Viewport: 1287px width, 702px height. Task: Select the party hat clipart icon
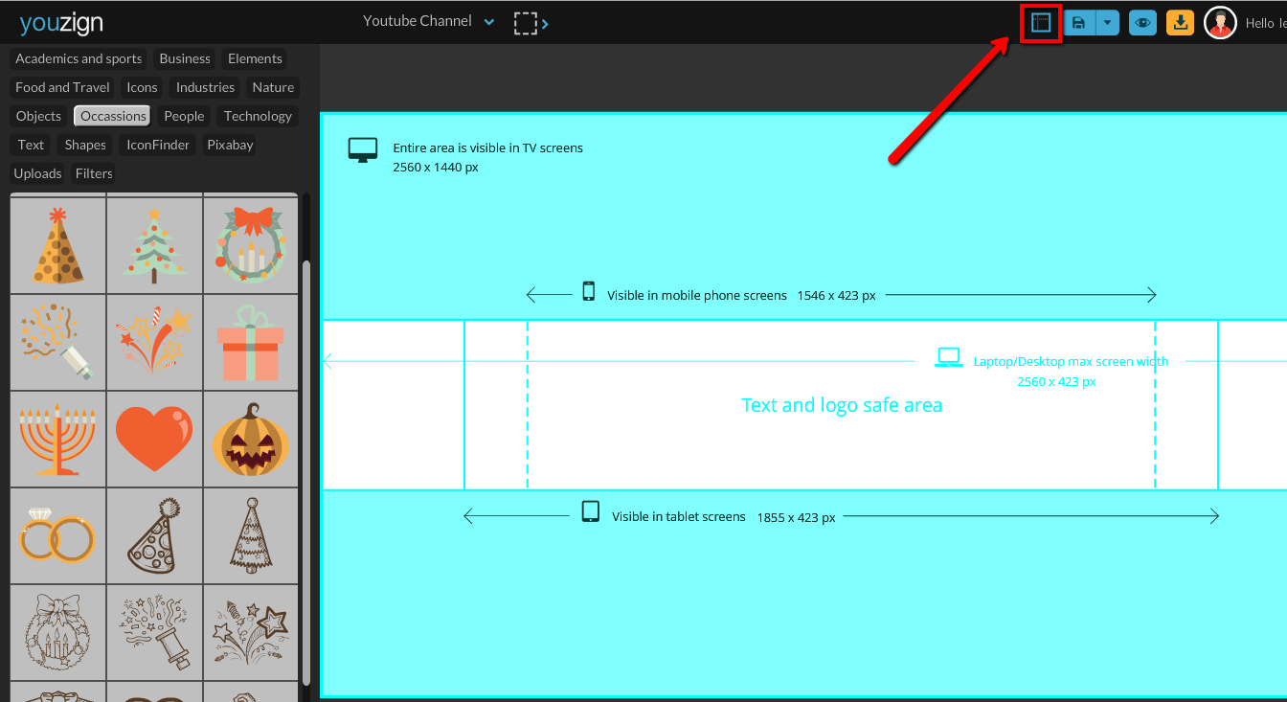tap(57, 242)
